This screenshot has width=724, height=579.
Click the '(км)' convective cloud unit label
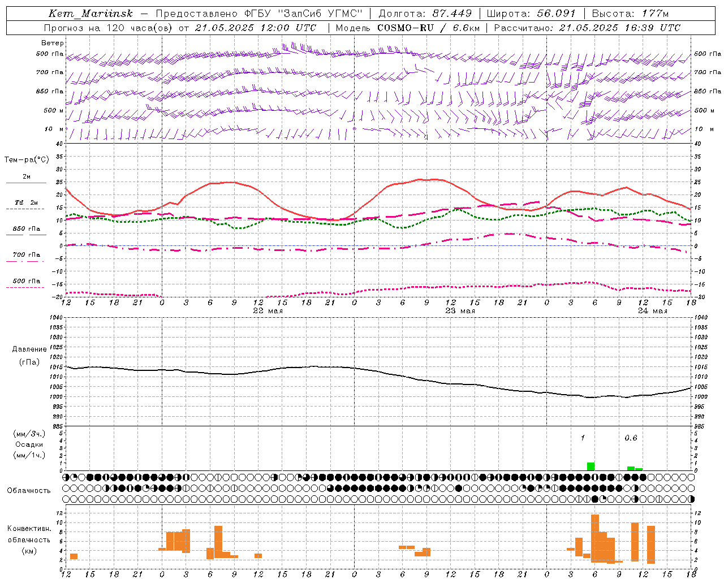click(29, 551)
